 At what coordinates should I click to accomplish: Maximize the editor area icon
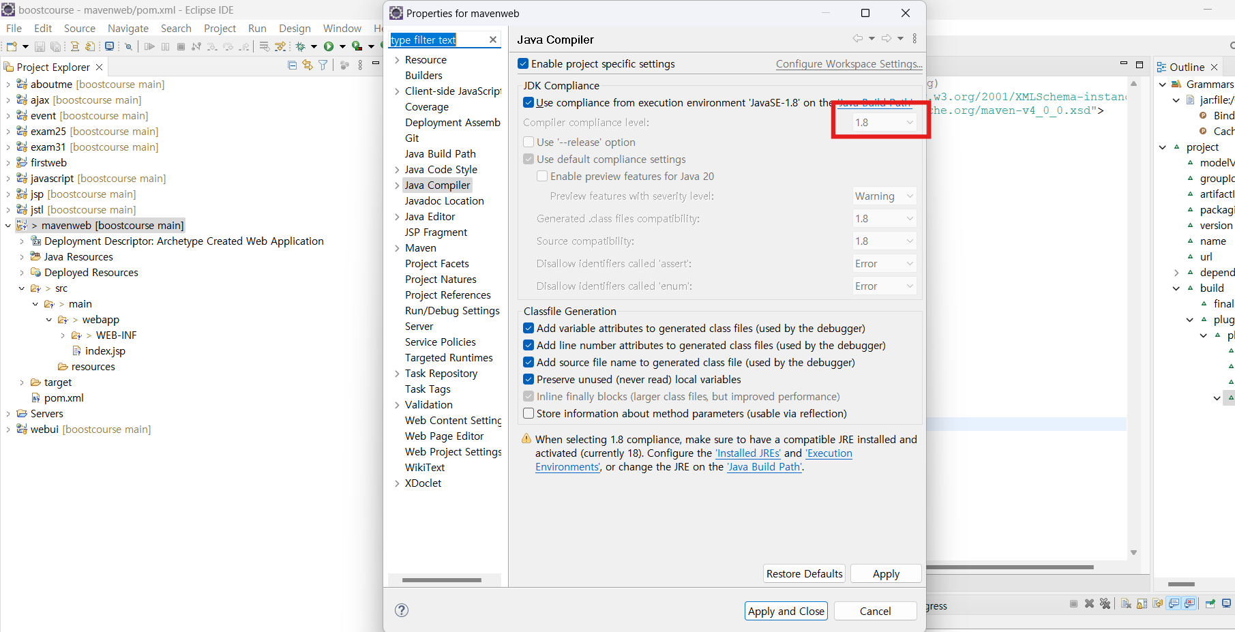(x=1140, y=65)
